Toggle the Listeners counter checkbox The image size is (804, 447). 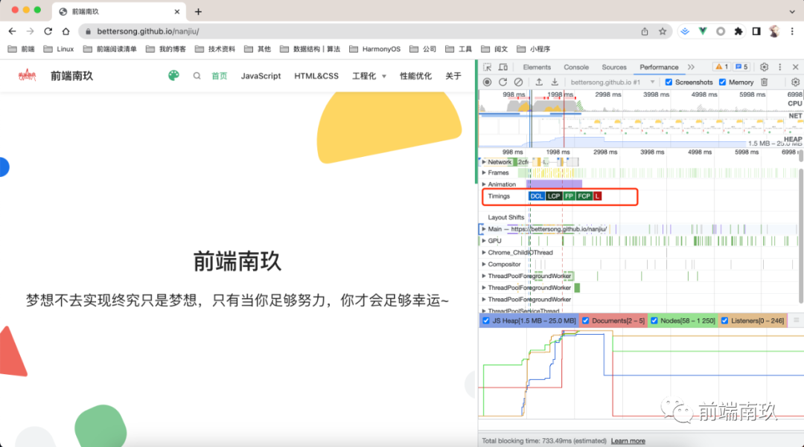click(x=724, y=321)
